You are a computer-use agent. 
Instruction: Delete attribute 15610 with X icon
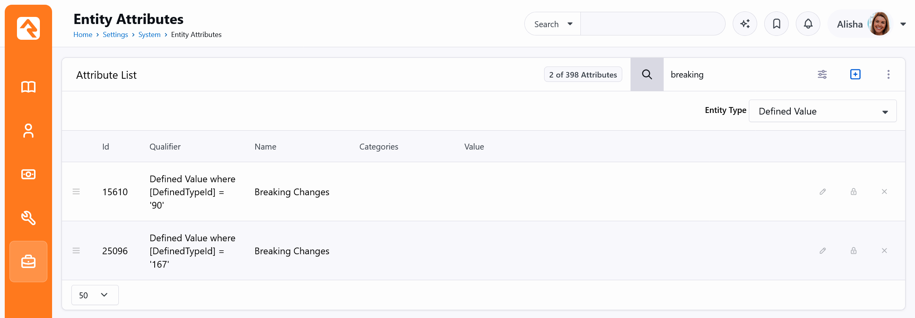pyautogui.click(x=884, y=192)
